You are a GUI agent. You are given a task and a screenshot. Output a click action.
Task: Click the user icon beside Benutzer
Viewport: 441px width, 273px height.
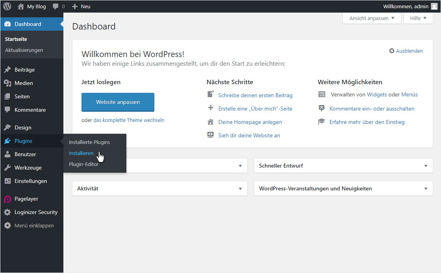pos(7,154)
